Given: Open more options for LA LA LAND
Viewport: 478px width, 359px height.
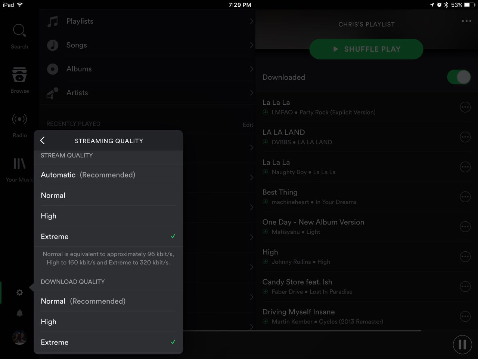Looking at the screenshot, I should point(465,137).
